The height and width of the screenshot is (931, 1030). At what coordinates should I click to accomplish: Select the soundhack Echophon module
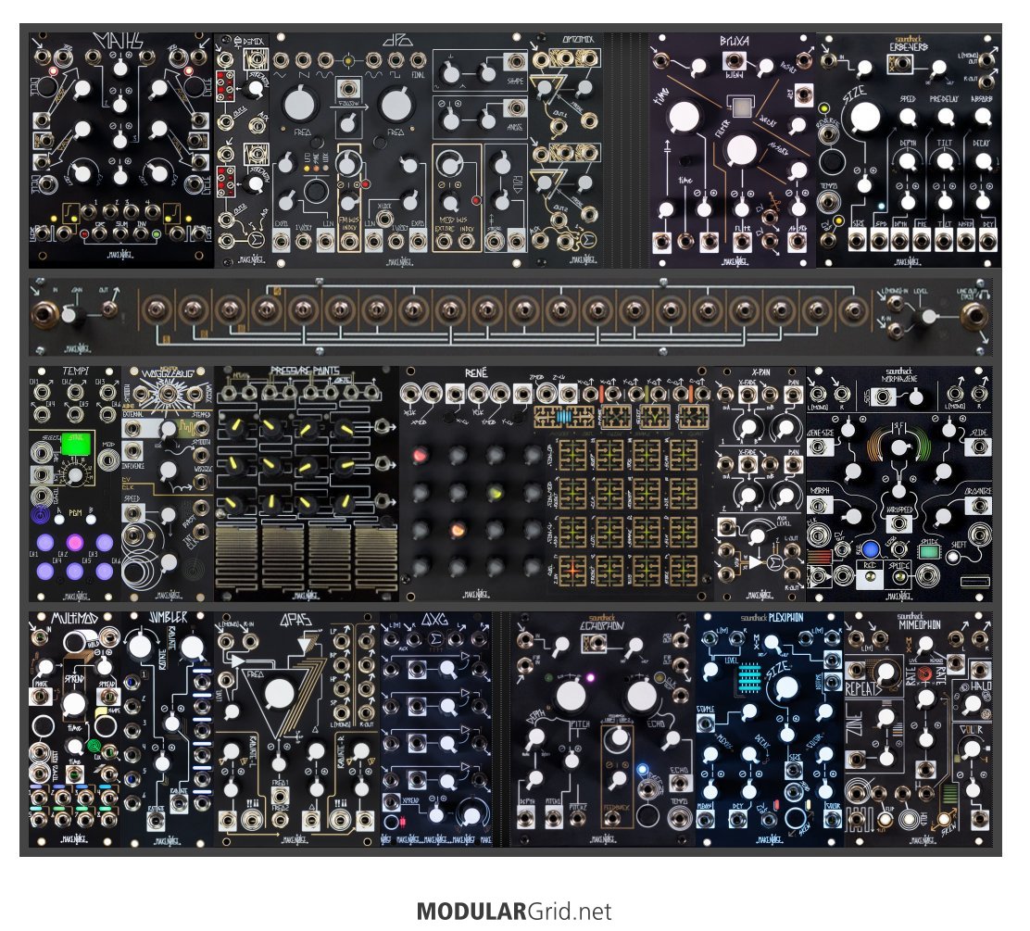click(x=602, y=729)
